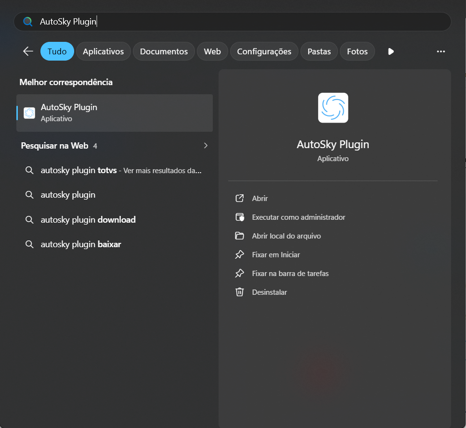Viewport: 466px width, 428px height.
Task: Click inside the AutoSky Plugin search field
Action: point(233,22)
